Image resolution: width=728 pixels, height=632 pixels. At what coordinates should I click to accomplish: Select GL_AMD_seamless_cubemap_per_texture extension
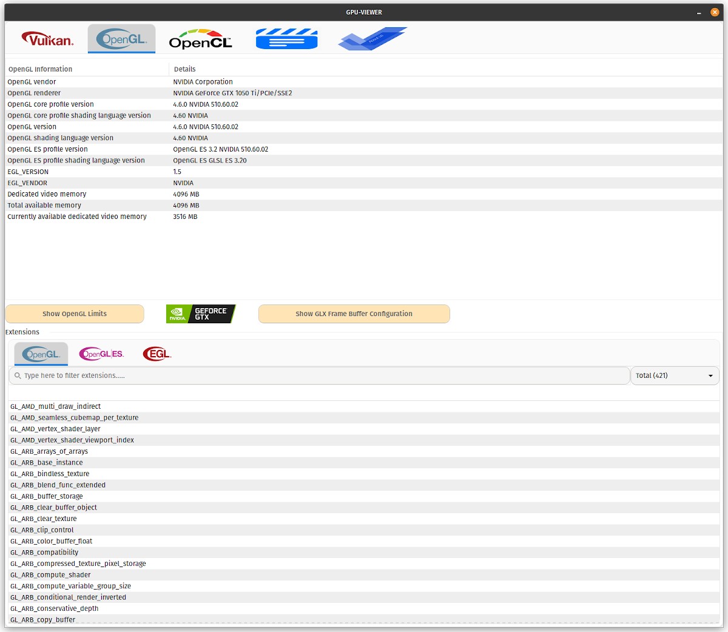pos(364,417)
